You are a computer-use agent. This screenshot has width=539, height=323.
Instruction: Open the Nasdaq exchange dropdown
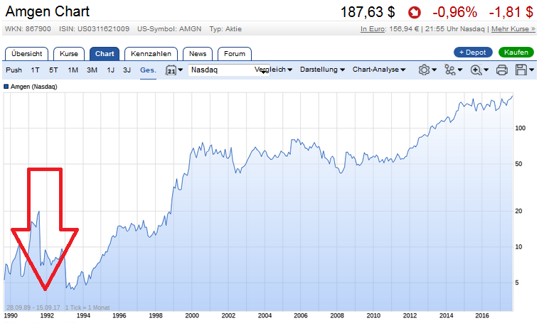click(228, 70)
